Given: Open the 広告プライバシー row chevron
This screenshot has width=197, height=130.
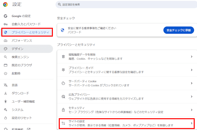Looking at the screenshot, I should (x=192, y=96).
